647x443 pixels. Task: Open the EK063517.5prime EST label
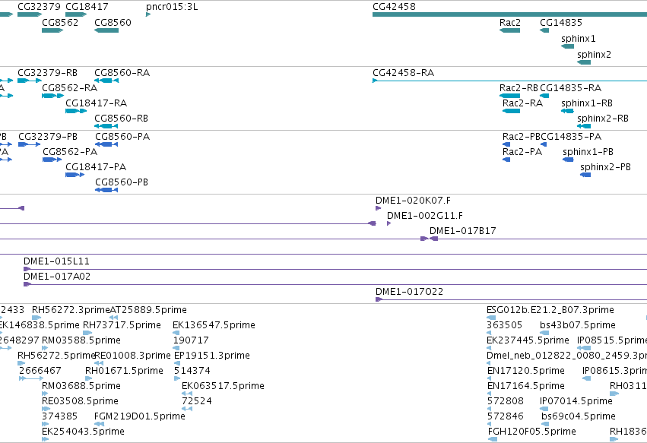click(x=223, y=386)
